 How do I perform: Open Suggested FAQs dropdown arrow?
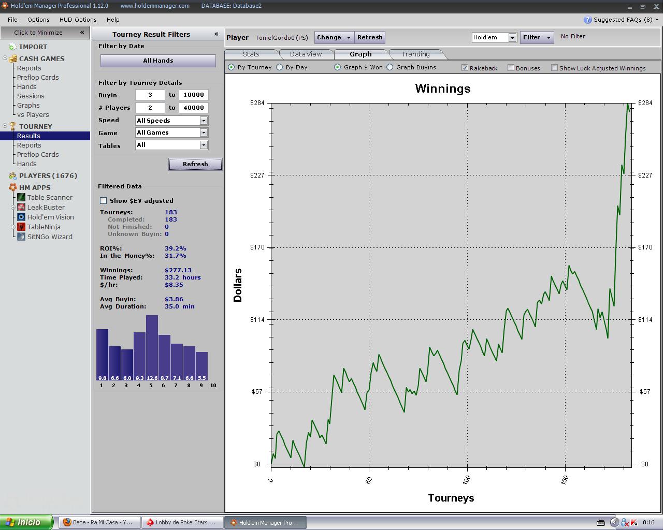pos(657,20)
